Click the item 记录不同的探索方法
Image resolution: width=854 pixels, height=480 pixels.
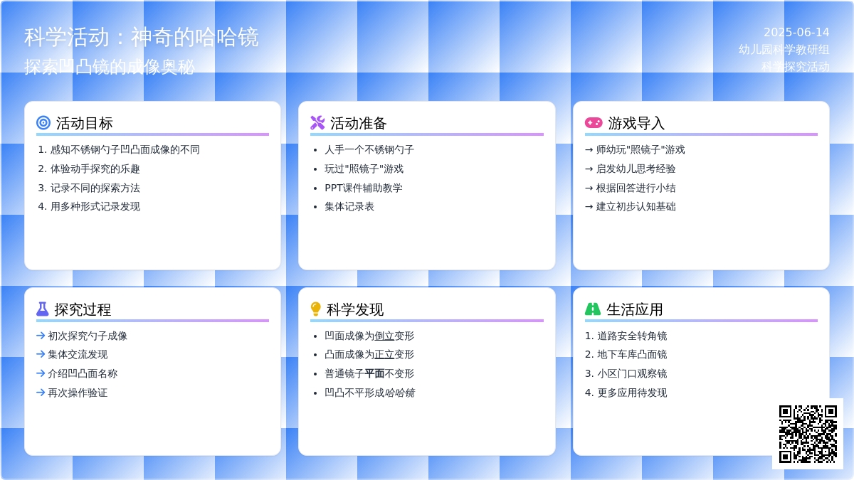(95, 188)
